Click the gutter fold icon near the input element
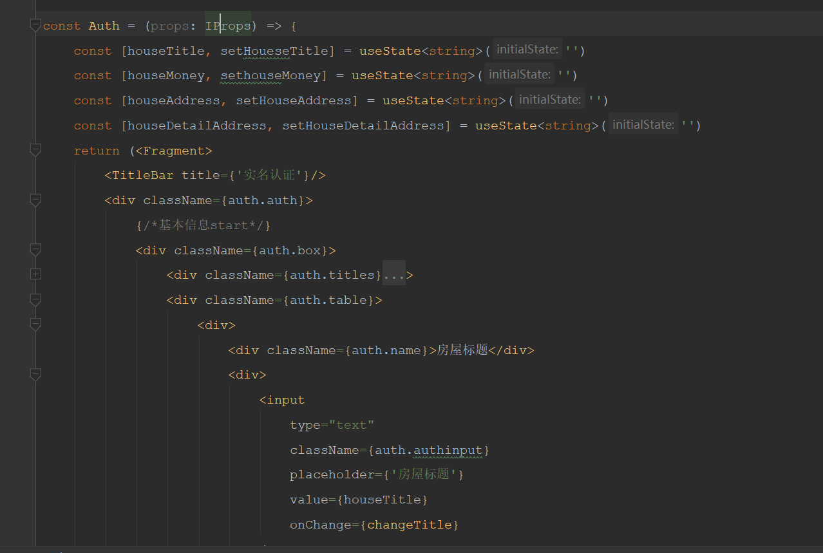823x553 pixels. 35,374
